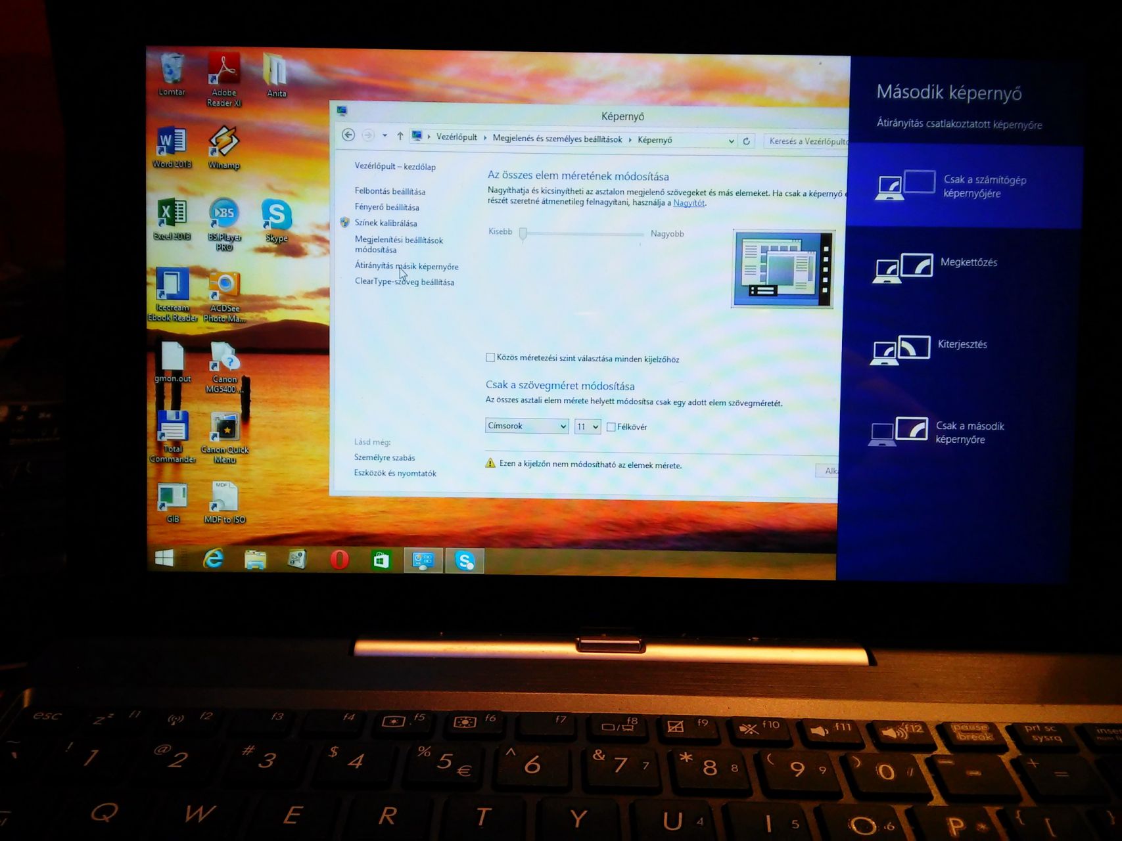The image size is (1122, 841).
Task: Toggle 'Közös méretezési szint' checkbox
Action: 490,357
